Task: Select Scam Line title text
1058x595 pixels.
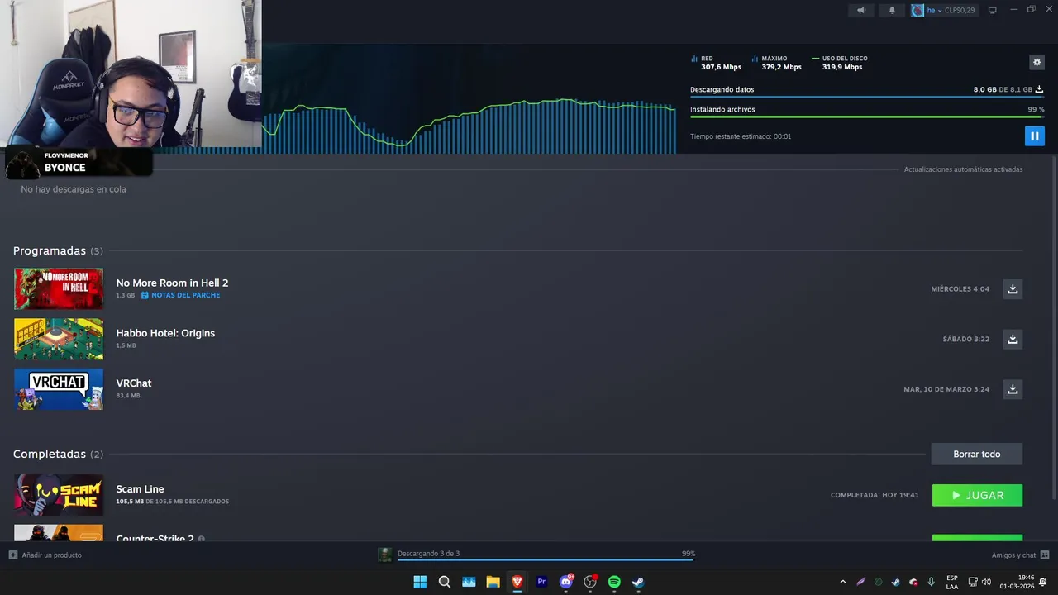Action: (140, 489)
